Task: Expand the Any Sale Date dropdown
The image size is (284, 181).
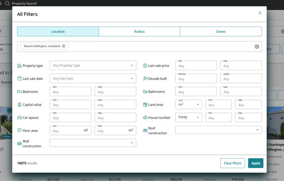Action: click(93, 78)
